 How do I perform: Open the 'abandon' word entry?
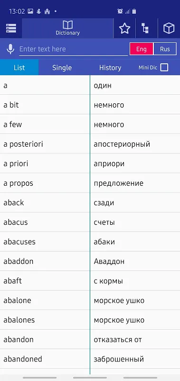click(45, 340)
